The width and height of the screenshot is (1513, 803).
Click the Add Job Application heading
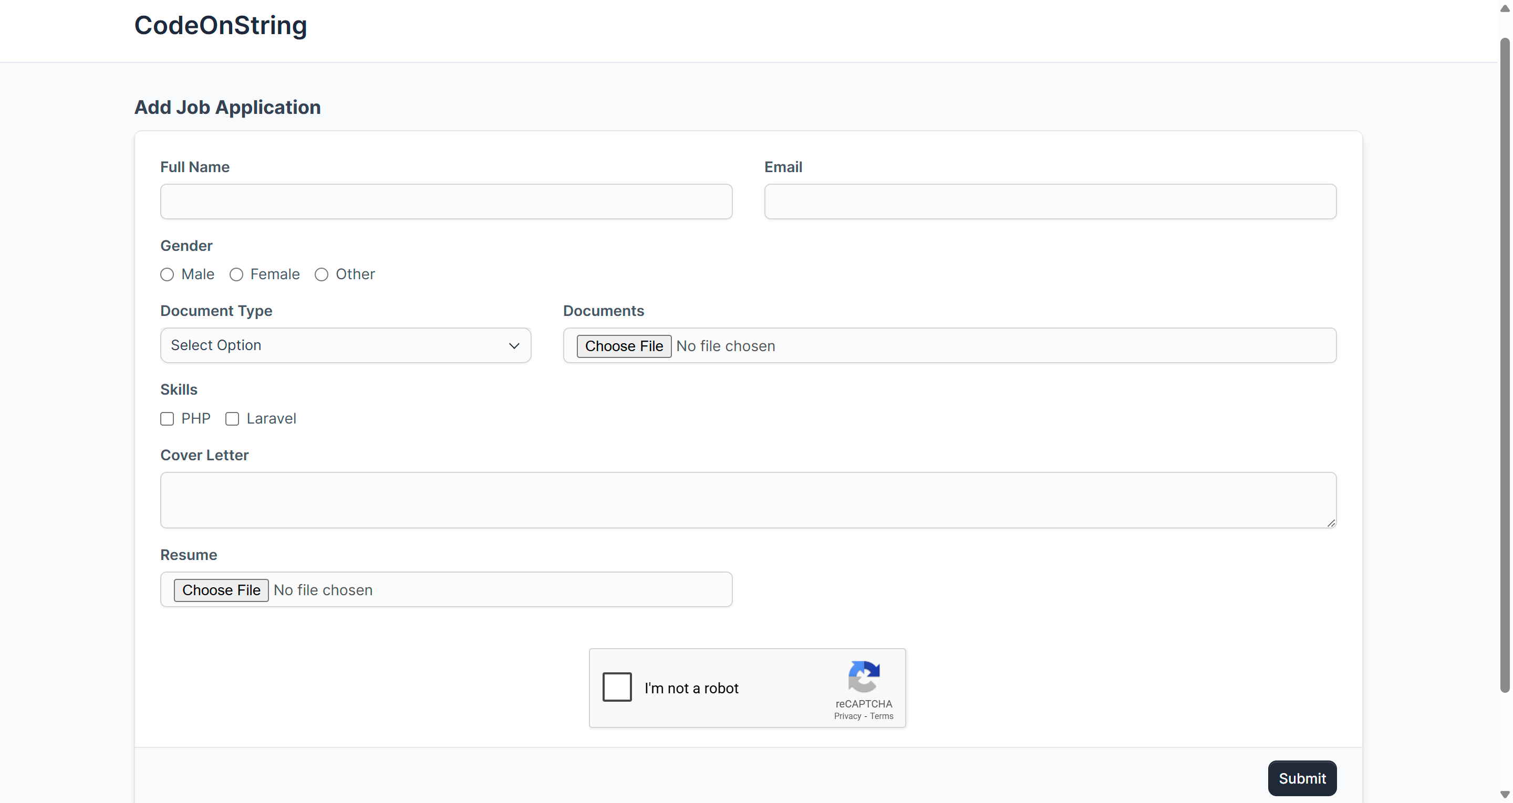(228, 108)
